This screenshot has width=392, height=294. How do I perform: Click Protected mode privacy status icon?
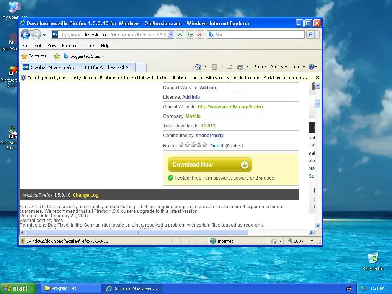point(274,241)
